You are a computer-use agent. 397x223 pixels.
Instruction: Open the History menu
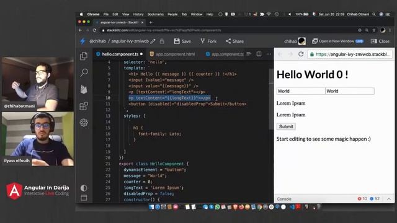tap(138, 14)
